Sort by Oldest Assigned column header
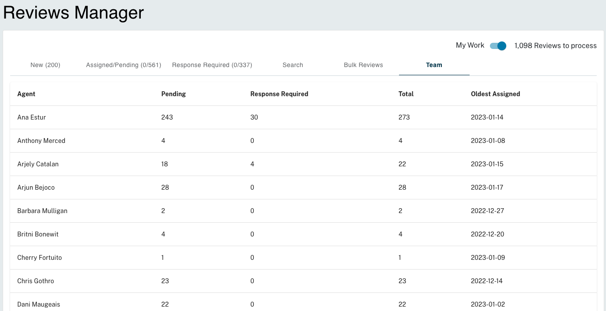The height and width of the screenshot is (311, 606). 496,94
